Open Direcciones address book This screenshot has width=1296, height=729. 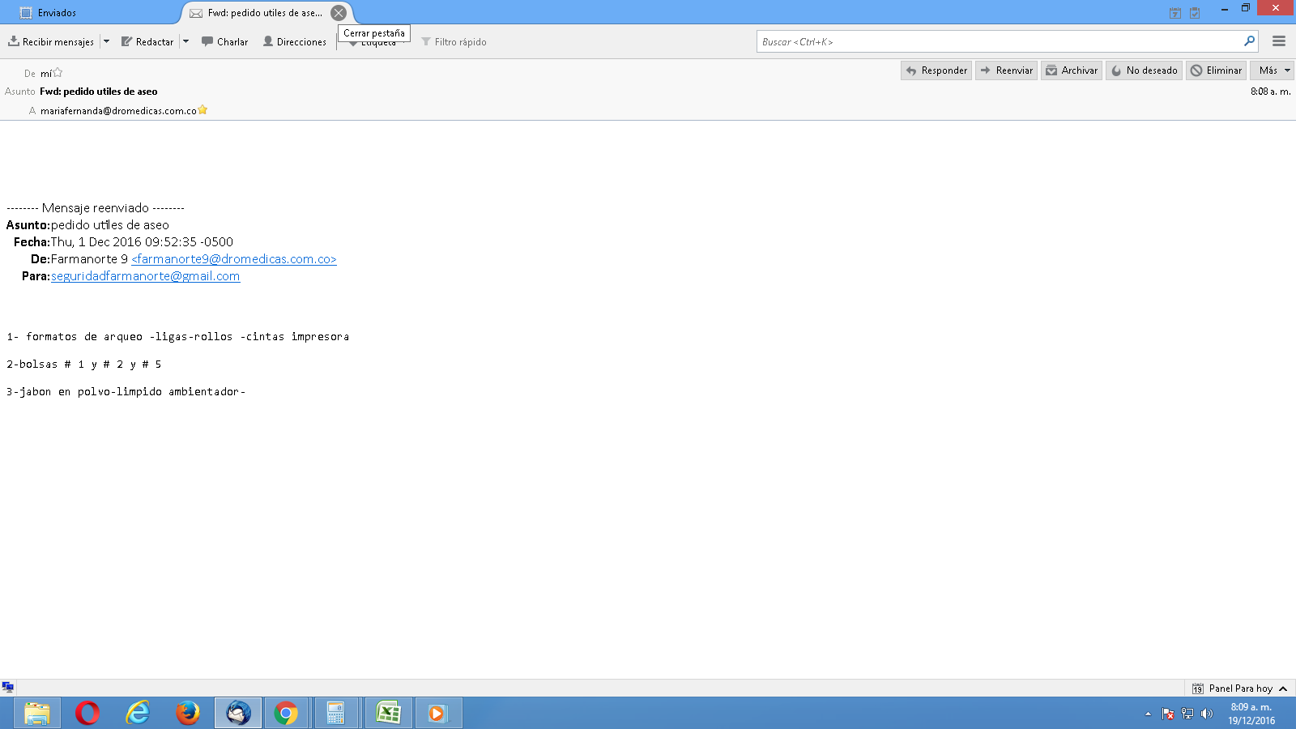(294, 42)
